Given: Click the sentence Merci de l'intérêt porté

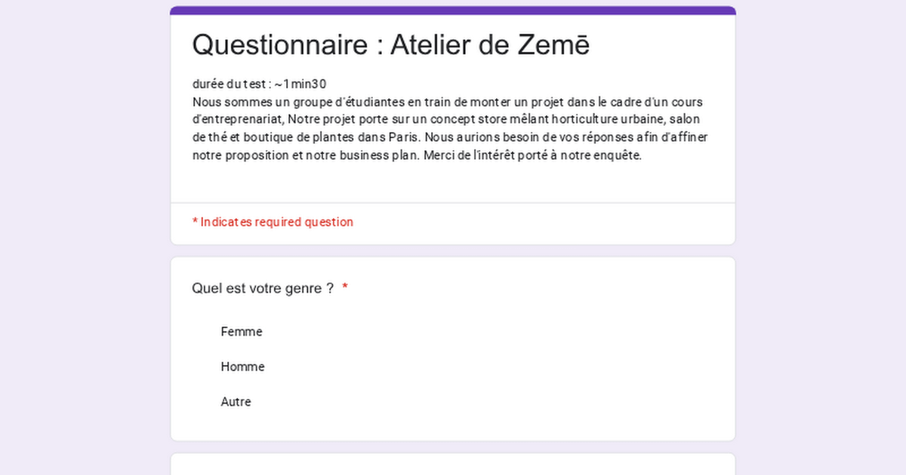Looking at the screenshot, I should coord(532,156).
